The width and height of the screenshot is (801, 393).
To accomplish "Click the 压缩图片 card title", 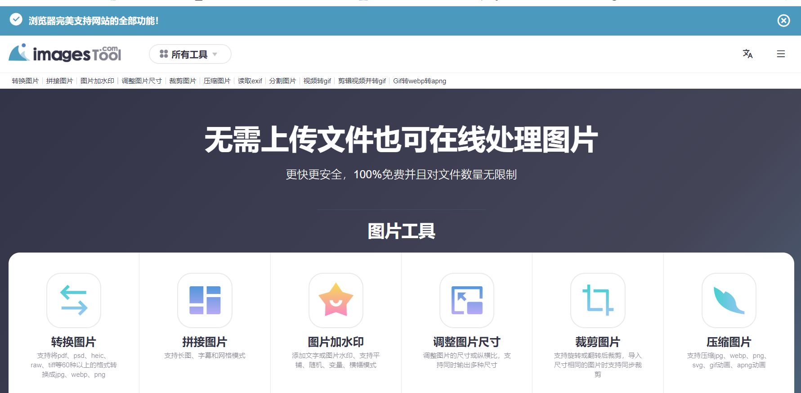I will pyautogui.click(x=729, y=342).
